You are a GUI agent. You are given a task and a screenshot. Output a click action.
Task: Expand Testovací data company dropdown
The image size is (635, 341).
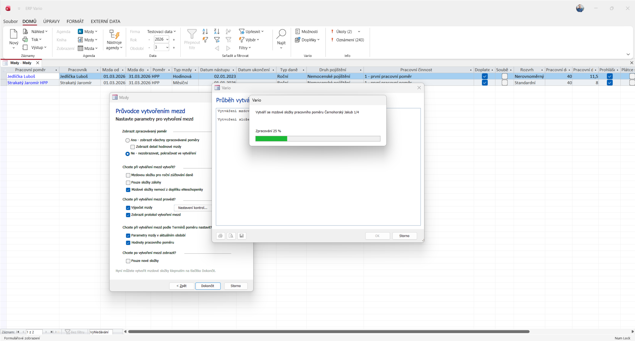coord(161,31)
